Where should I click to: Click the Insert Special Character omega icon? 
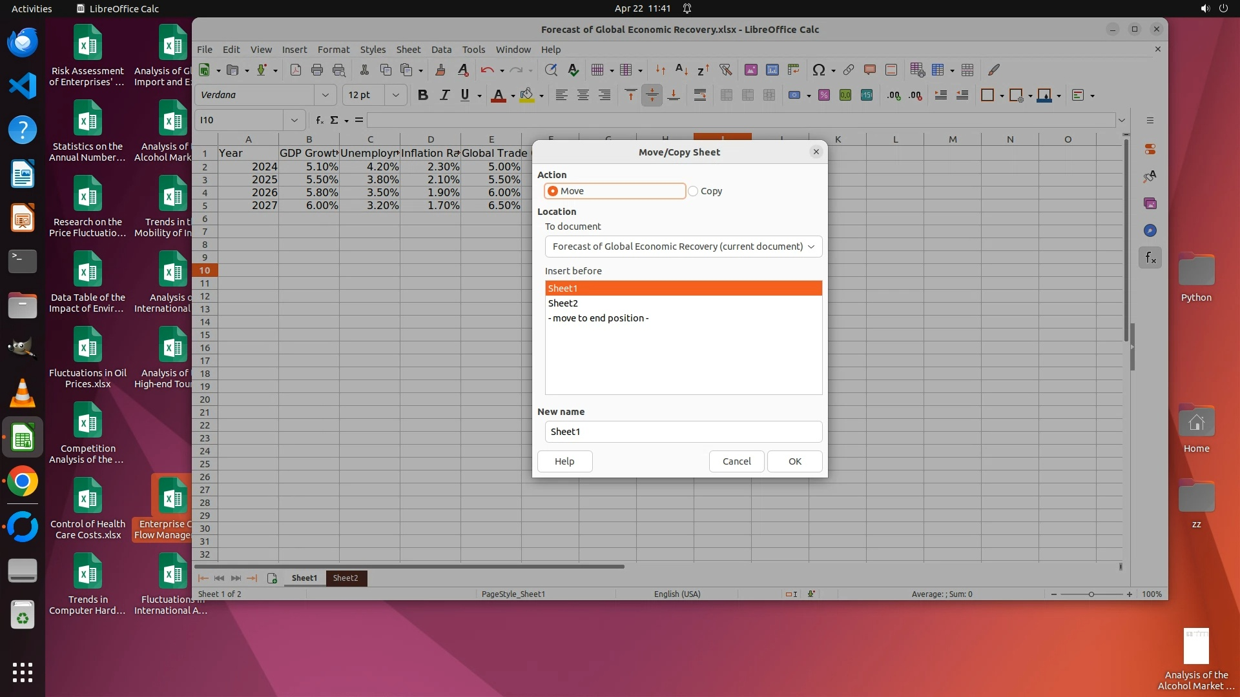(818, 70)
